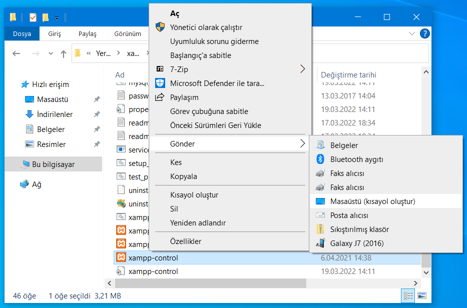Open Resimler in the navigation pane
The image size is (467, 308).
pos(51,144)
